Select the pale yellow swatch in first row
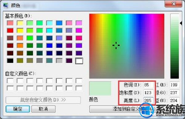 pyautogui.click(x=20, y=23)
